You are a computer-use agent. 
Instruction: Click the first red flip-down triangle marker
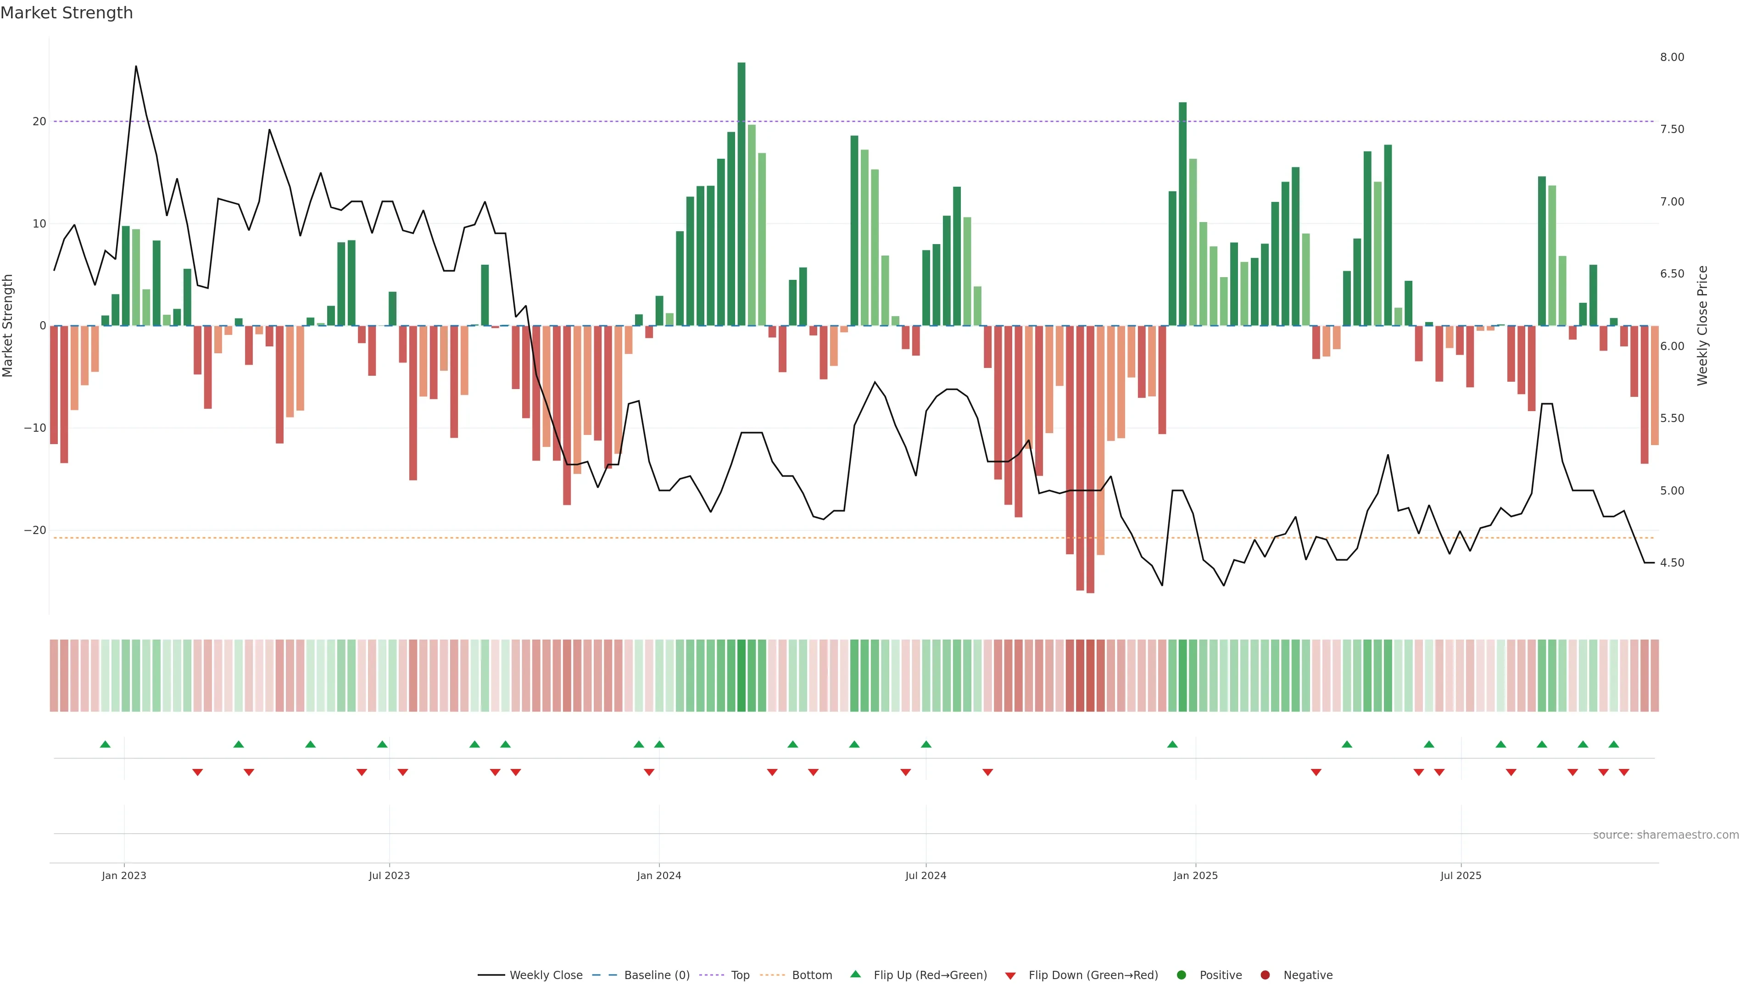(198, 772)
